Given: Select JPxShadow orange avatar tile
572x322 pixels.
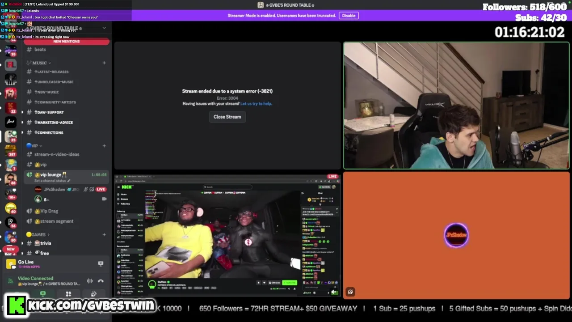Looking at the screenshot, I should pos(456,235).
